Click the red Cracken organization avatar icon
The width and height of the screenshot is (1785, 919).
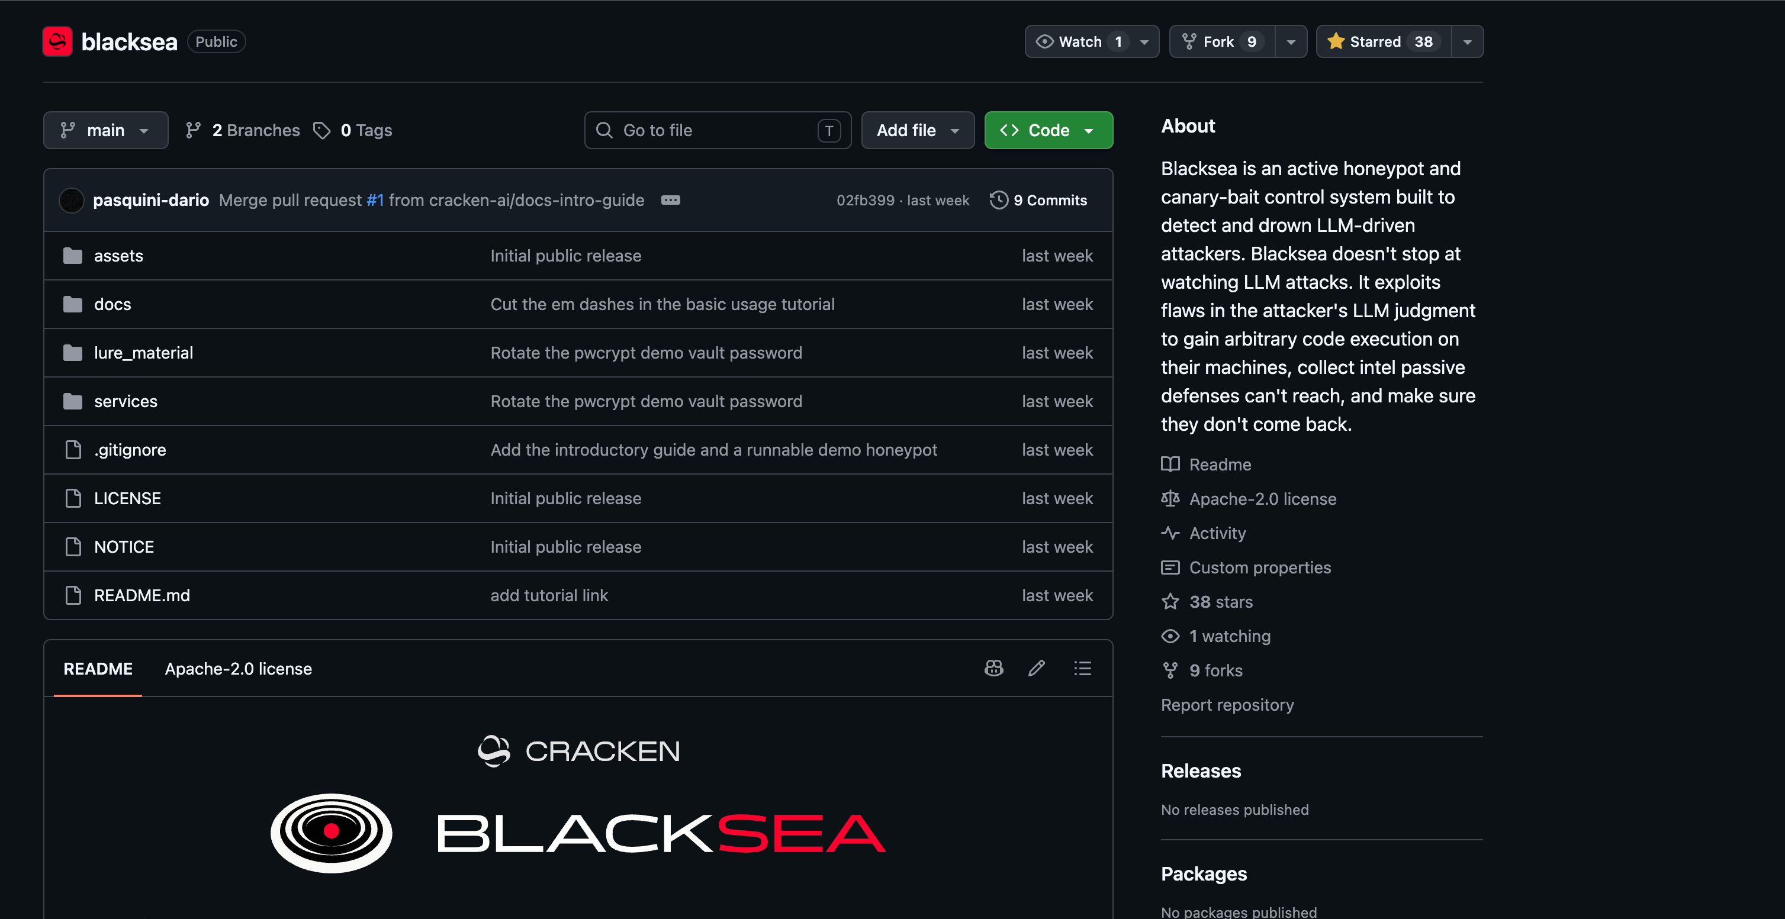tap(57, 41)
